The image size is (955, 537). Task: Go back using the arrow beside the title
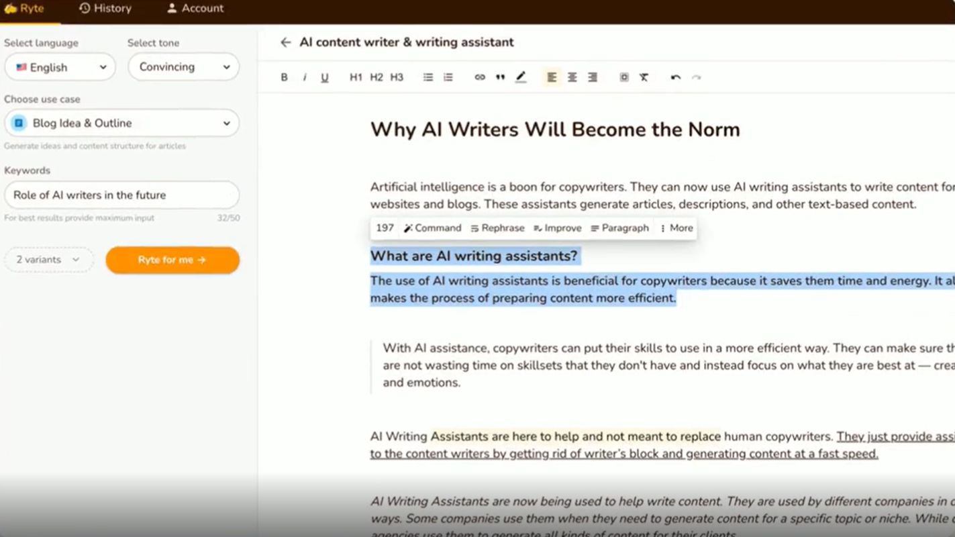pos(286,42)
